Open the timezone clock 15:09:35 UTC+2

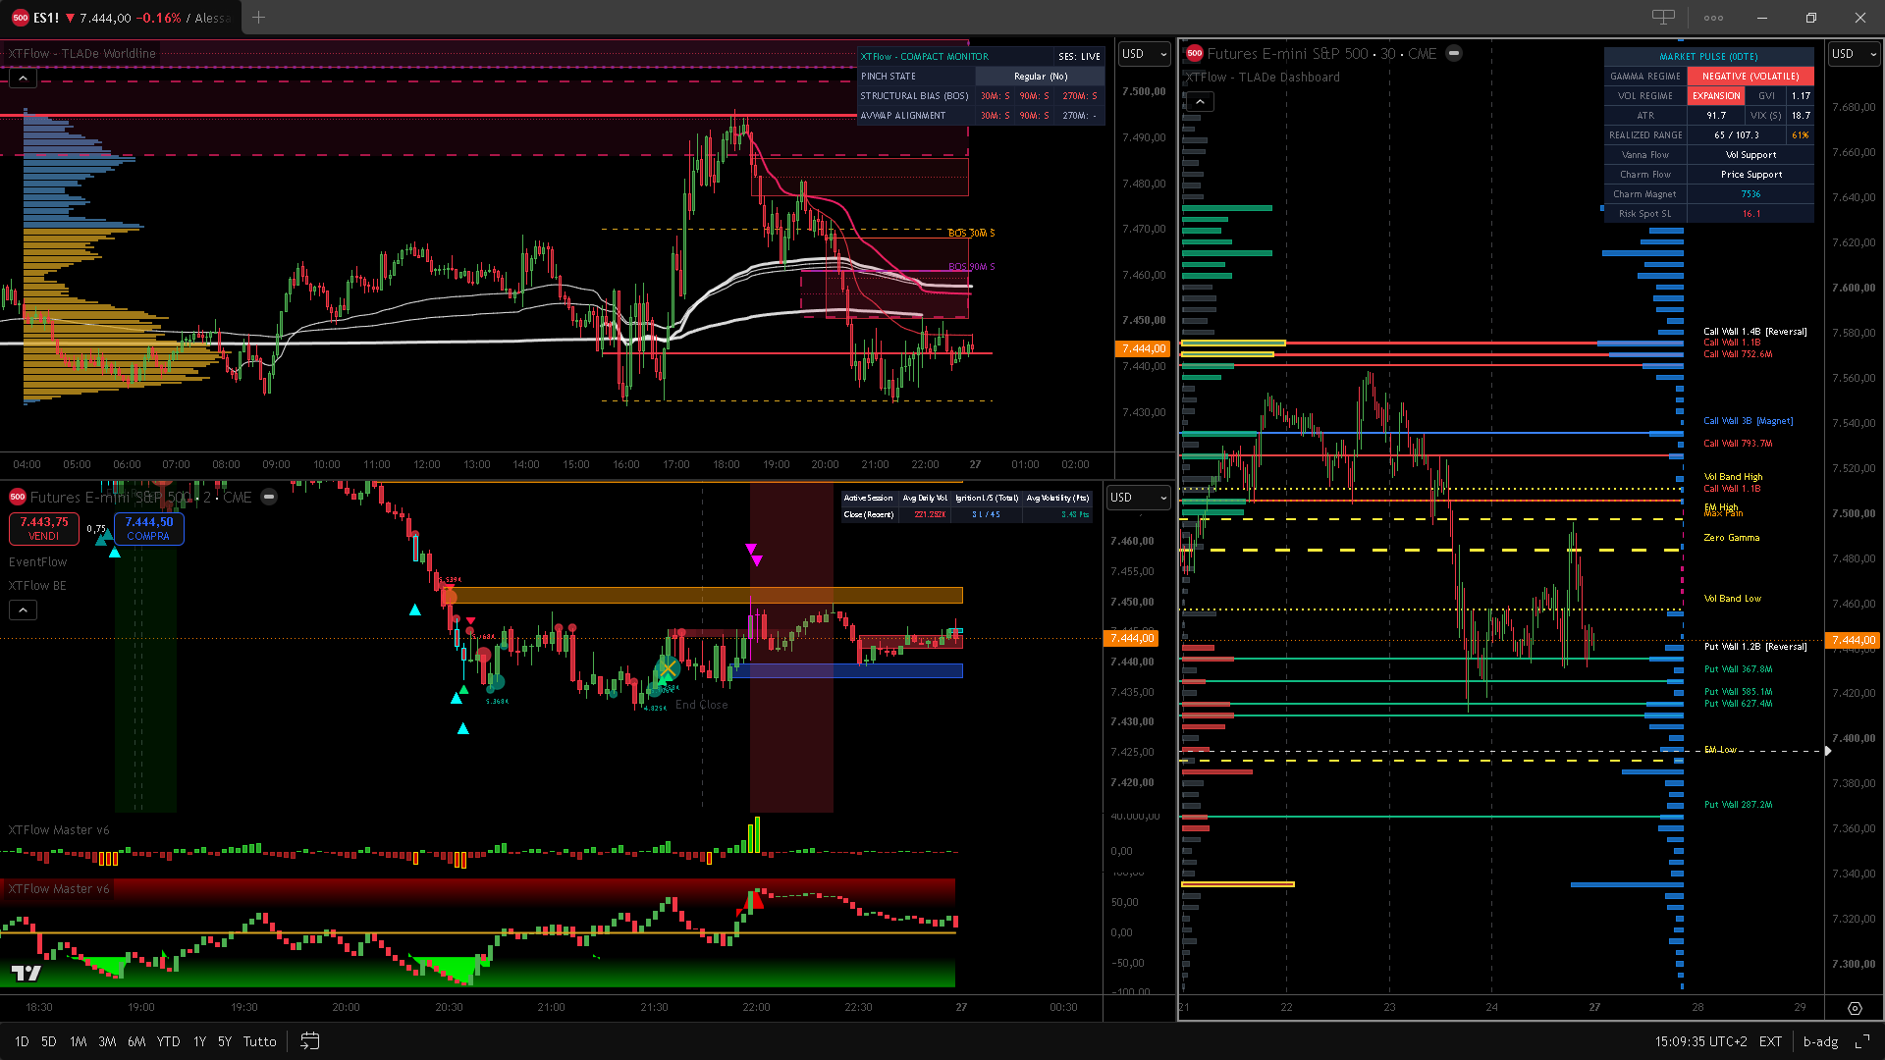coord(1701,1041)
